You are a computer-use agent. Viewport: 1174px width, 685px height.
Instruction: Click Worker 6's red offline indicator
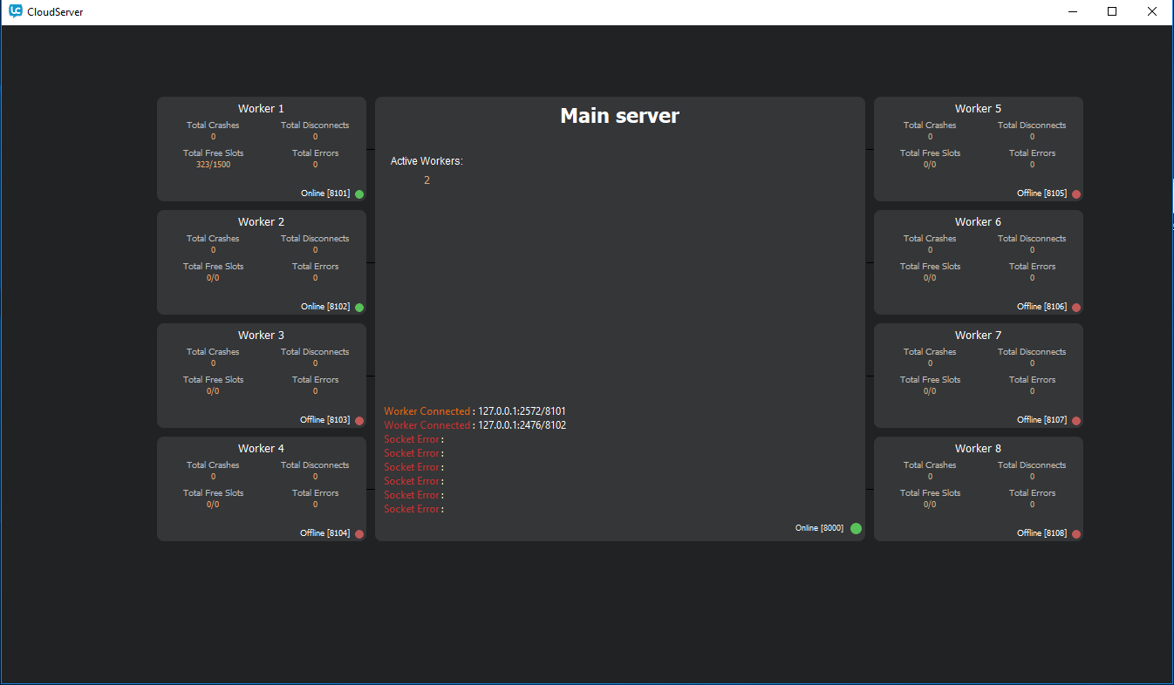coord(1076,308)
